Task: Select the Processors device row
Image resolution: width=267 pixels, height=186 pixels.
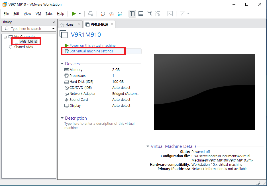Action: click(x=102, y=76)
